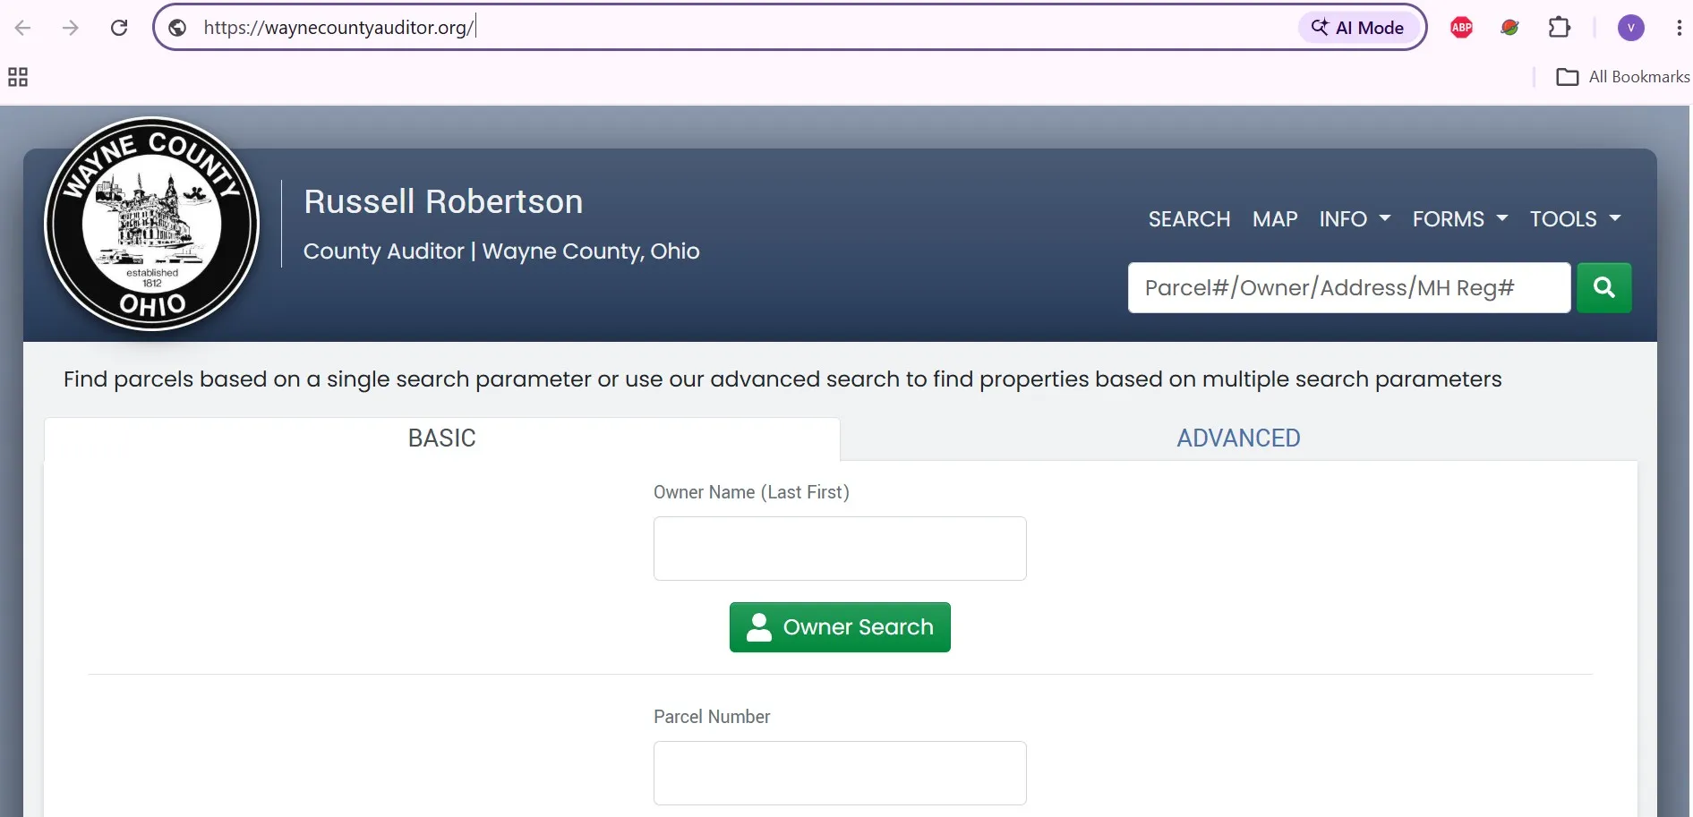1693x817 pixels.
Task: Expand the FORMS dropdown menu
Action: pos(1460,219)
